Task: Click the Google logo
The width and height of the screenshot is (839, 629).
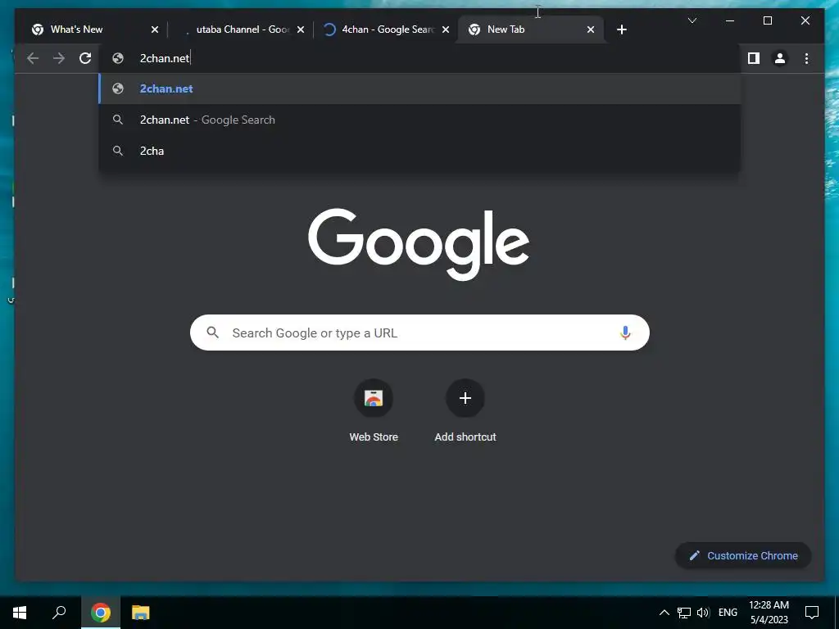Action: tap(419, 244)
